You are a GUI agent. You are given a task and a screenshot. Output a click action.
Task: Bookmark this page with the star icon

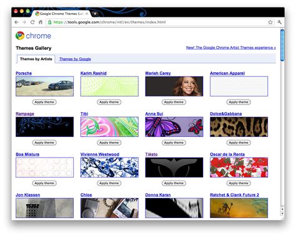[270, 22]
